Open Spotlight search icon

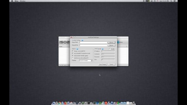pyautogui.click(x=171, y=1)
